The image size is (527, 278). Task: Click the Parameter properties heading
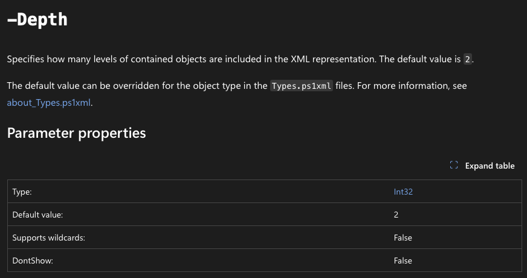tap(76, 133)
